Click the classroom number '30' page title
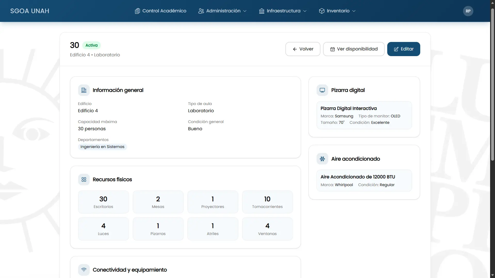 pyautogui.click(x=75, y=45)
